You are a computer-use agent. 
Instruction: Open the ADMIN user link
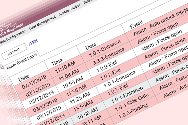pos(33,42)
